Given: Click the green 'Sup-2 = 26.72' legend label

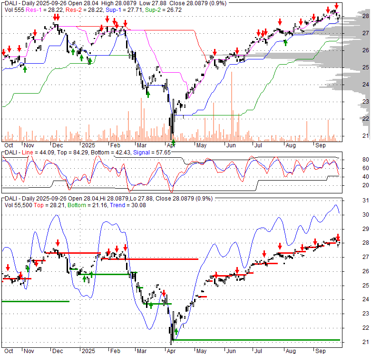Looking at the screenshot, I should click(x=163, y=10).
